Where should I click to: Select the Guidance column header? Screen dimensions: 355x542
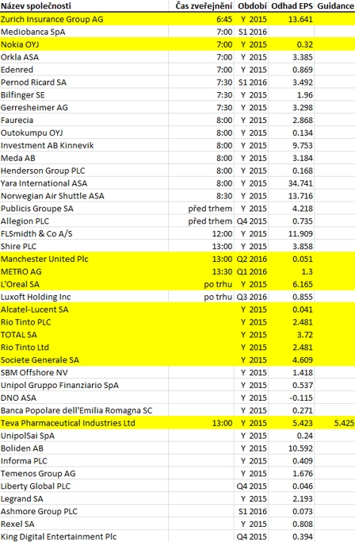click(x=334, y=6)
